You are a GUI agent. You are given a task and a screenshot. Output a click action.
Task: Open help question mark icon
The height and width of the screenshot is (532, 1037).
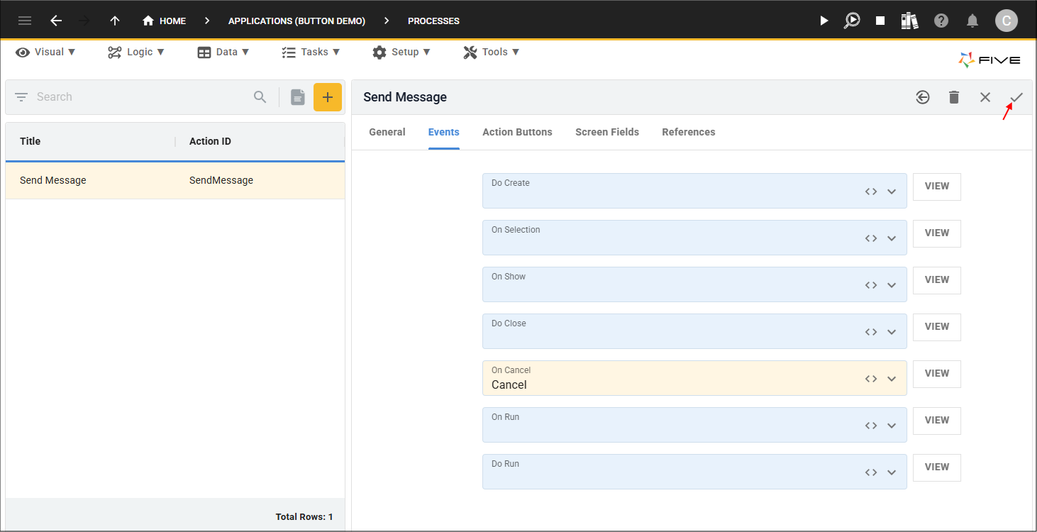[941, 21]
